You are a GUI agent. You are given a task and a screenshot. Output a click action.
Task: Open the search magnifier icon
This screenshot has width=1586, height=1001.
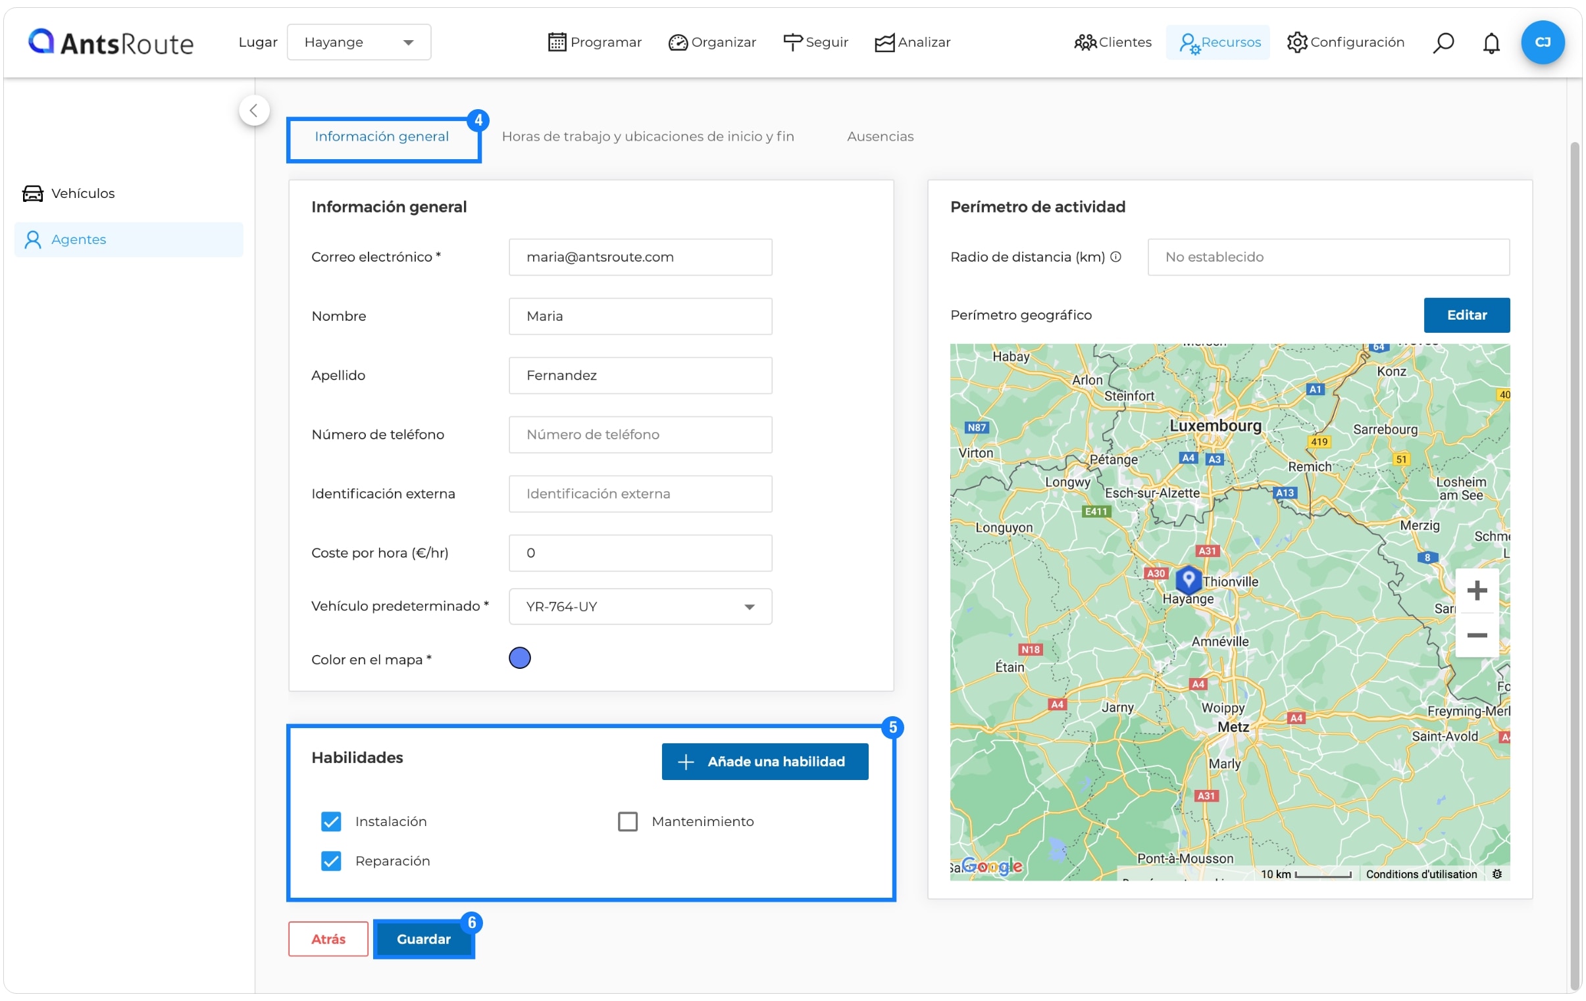pos(1443,43)
